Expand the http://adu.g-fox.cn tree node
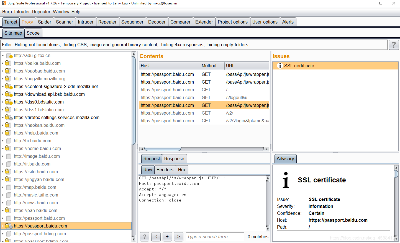This screenshot has height=243, width=400. point(2,56)
